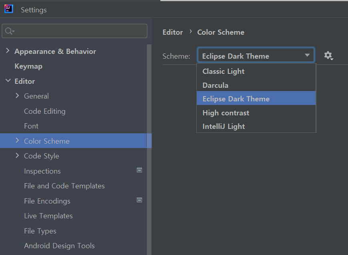
Task: Click the IntelliJ IDEA logo icon
Action: click(x=9, y=9)
